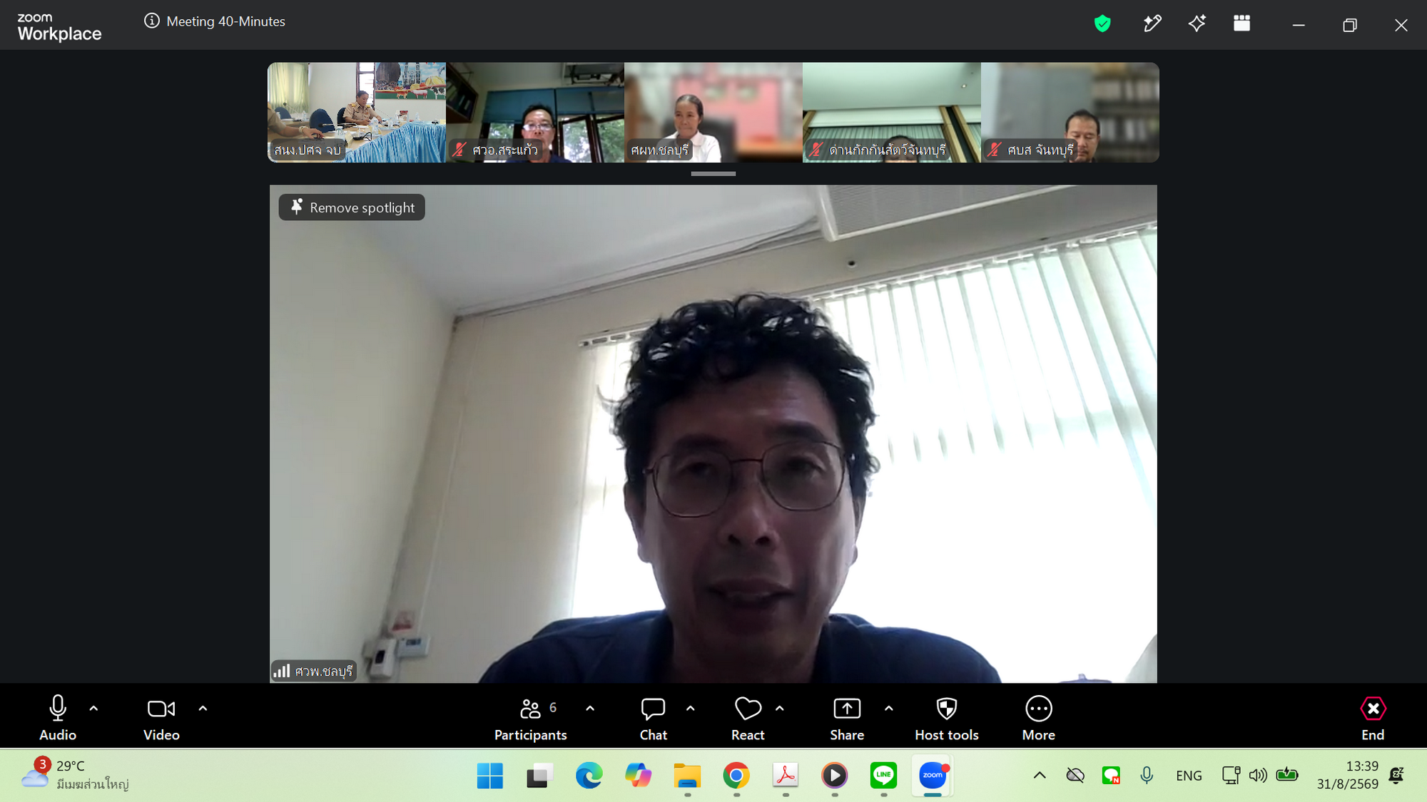1427x802 pixels.
Task: Toggle camera with the Video button
Action: coord(161,718)
